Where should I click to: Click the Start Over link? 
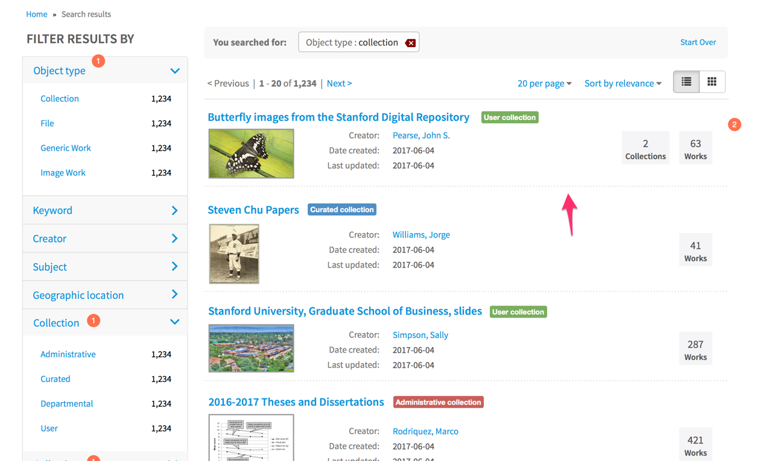(698, 42)
